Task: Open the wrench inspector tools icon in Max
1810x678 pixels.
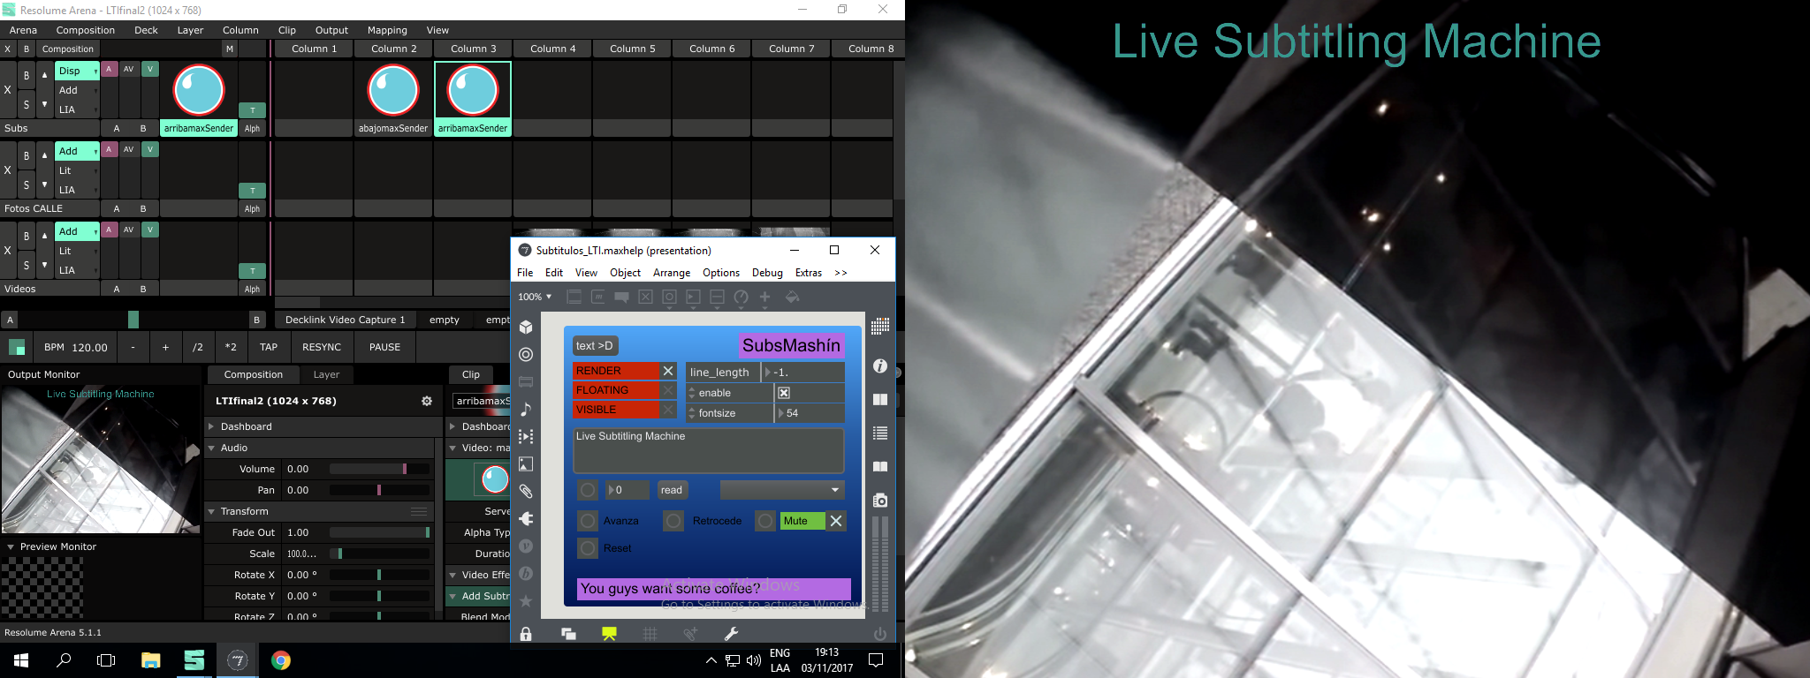Action: tap(731, 634)
